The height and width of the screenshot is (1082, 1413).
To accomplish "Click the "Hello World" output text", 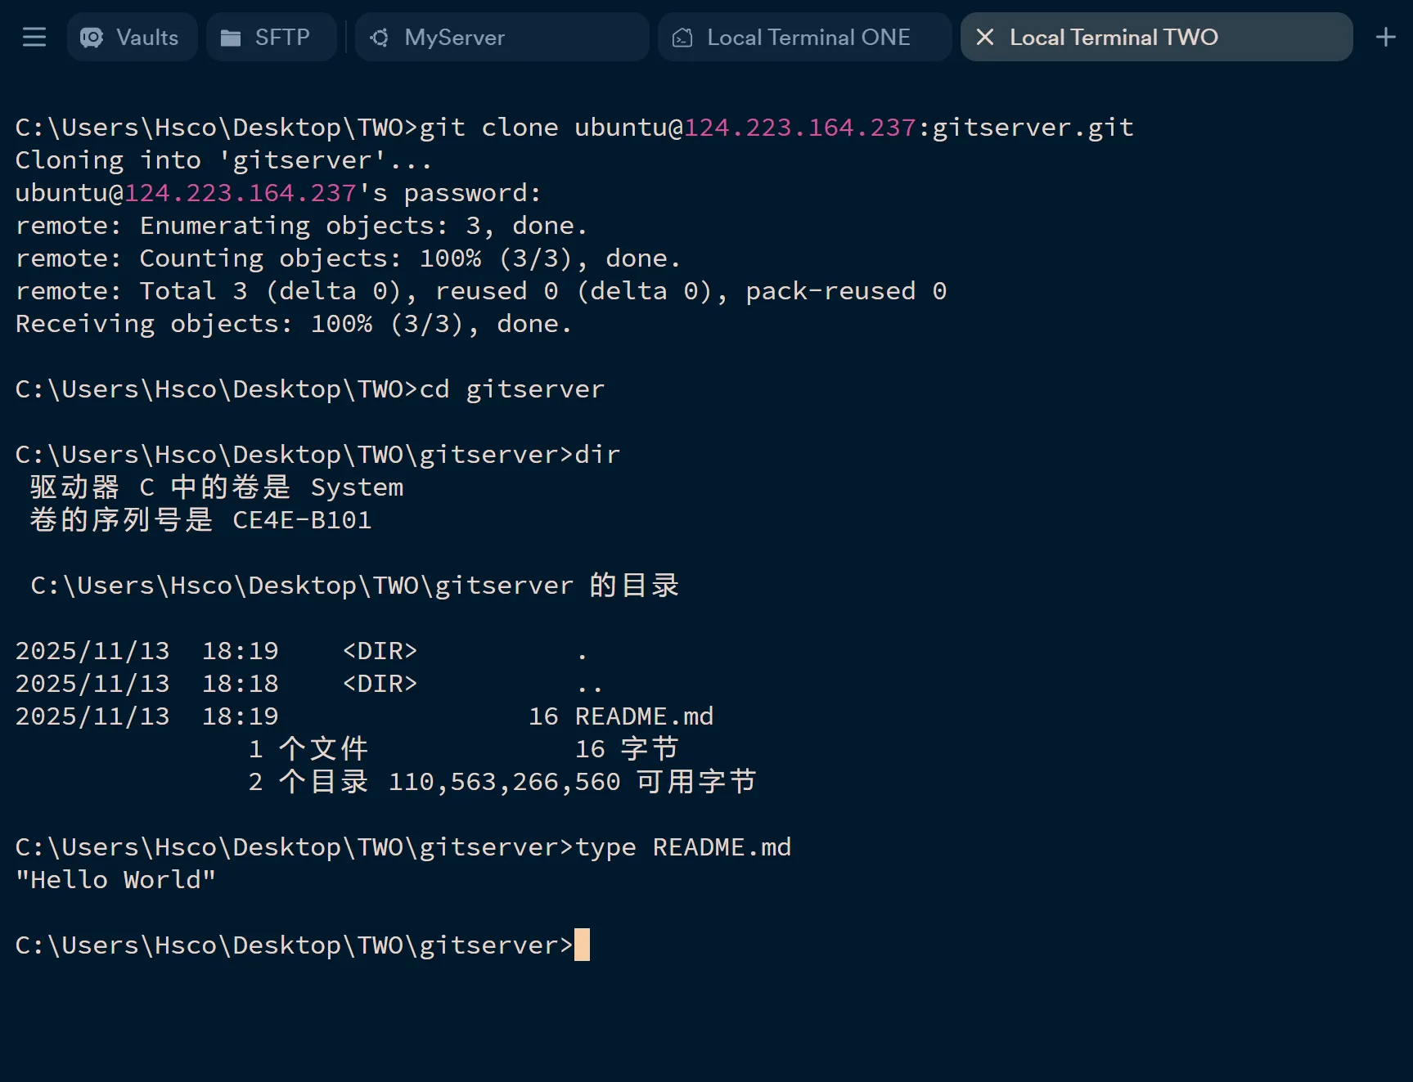I will point(115,880).
